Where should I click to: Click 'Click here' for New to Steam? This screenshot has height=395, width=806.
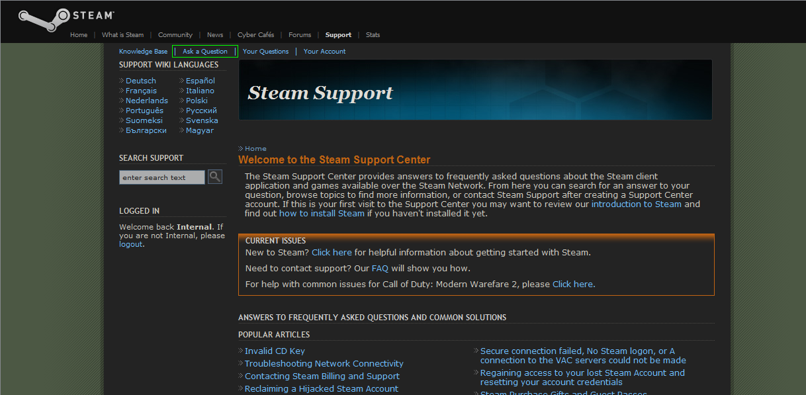(332, 253)
